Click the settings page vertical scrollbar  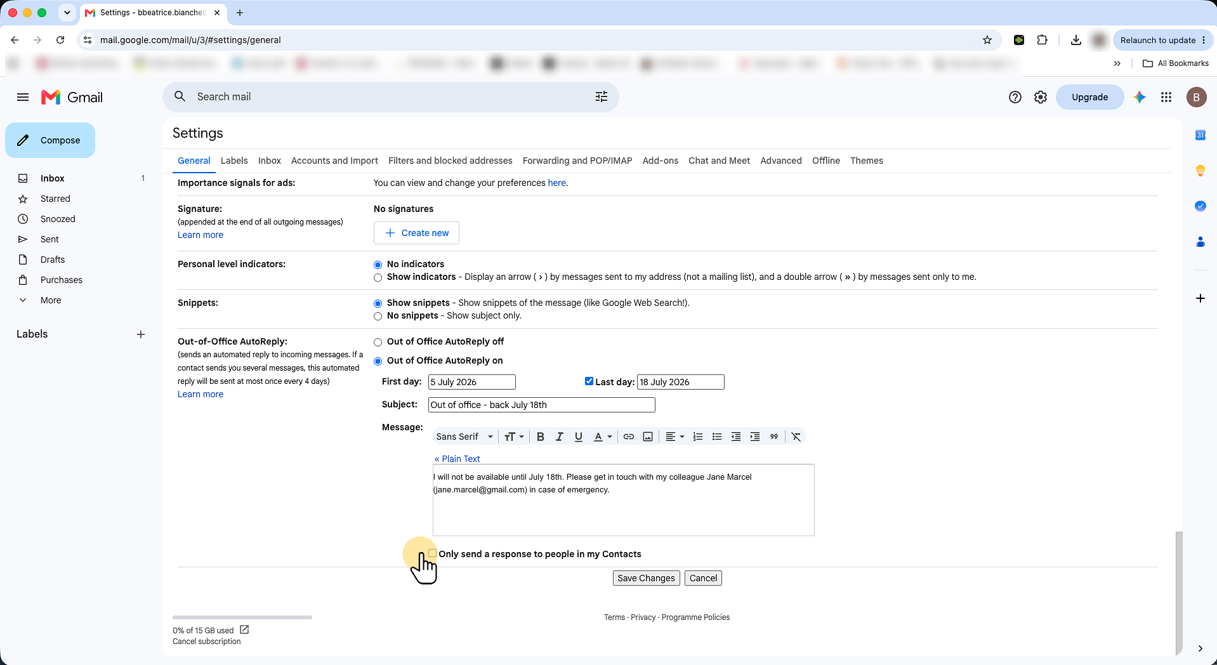point(1178,593)
